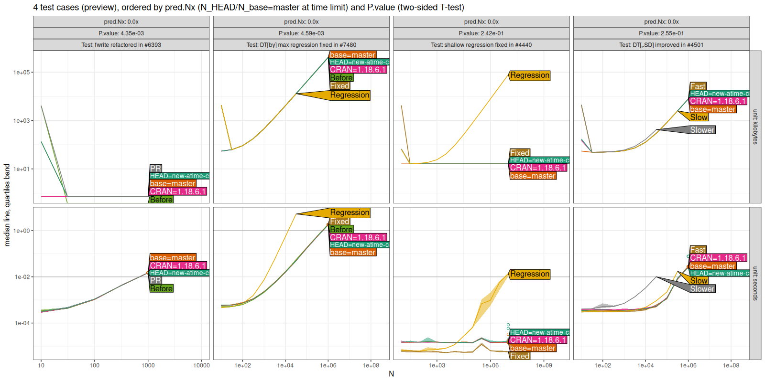Click the '10000' x-axis tick label

tap(201, 366)
